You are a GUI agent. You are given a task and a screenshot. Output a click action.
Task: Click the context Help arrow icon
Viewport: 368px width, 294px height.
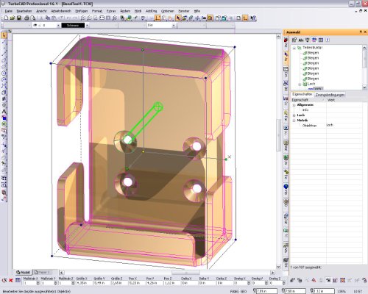(x=253, y=18)
